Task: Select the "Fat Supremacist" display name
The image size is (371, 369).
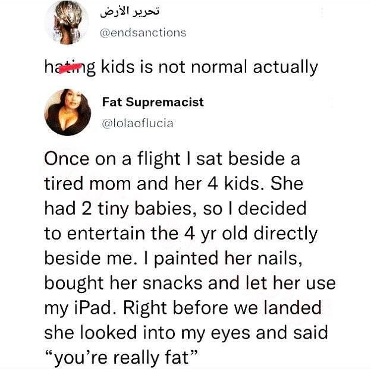Action: [153, 102]
